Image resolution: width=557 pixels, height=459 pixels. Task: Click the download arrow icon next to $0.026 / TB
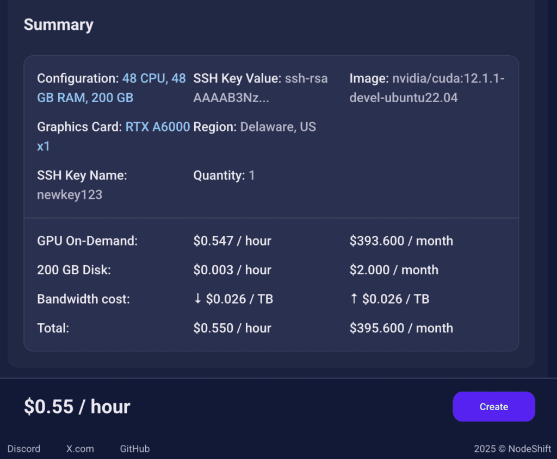(198, 299)
